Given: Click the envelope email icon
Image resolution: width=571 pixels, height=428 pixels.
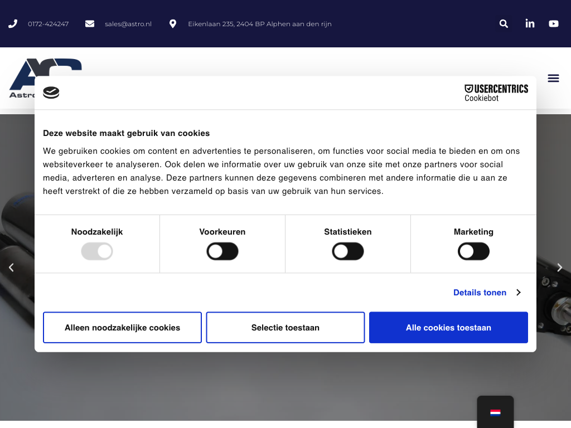Looking at the screenshot, I should tap(90, 23).
